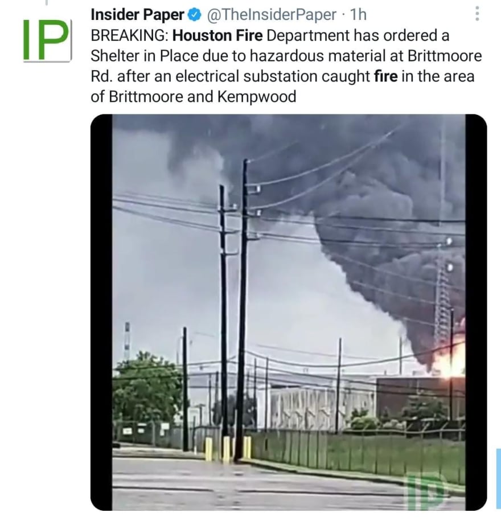Click the "of Brittmoore and Kempwood" line

(194, 97)
